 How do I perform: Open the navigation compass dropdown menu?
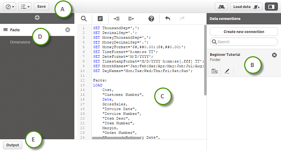coord(9,6)
